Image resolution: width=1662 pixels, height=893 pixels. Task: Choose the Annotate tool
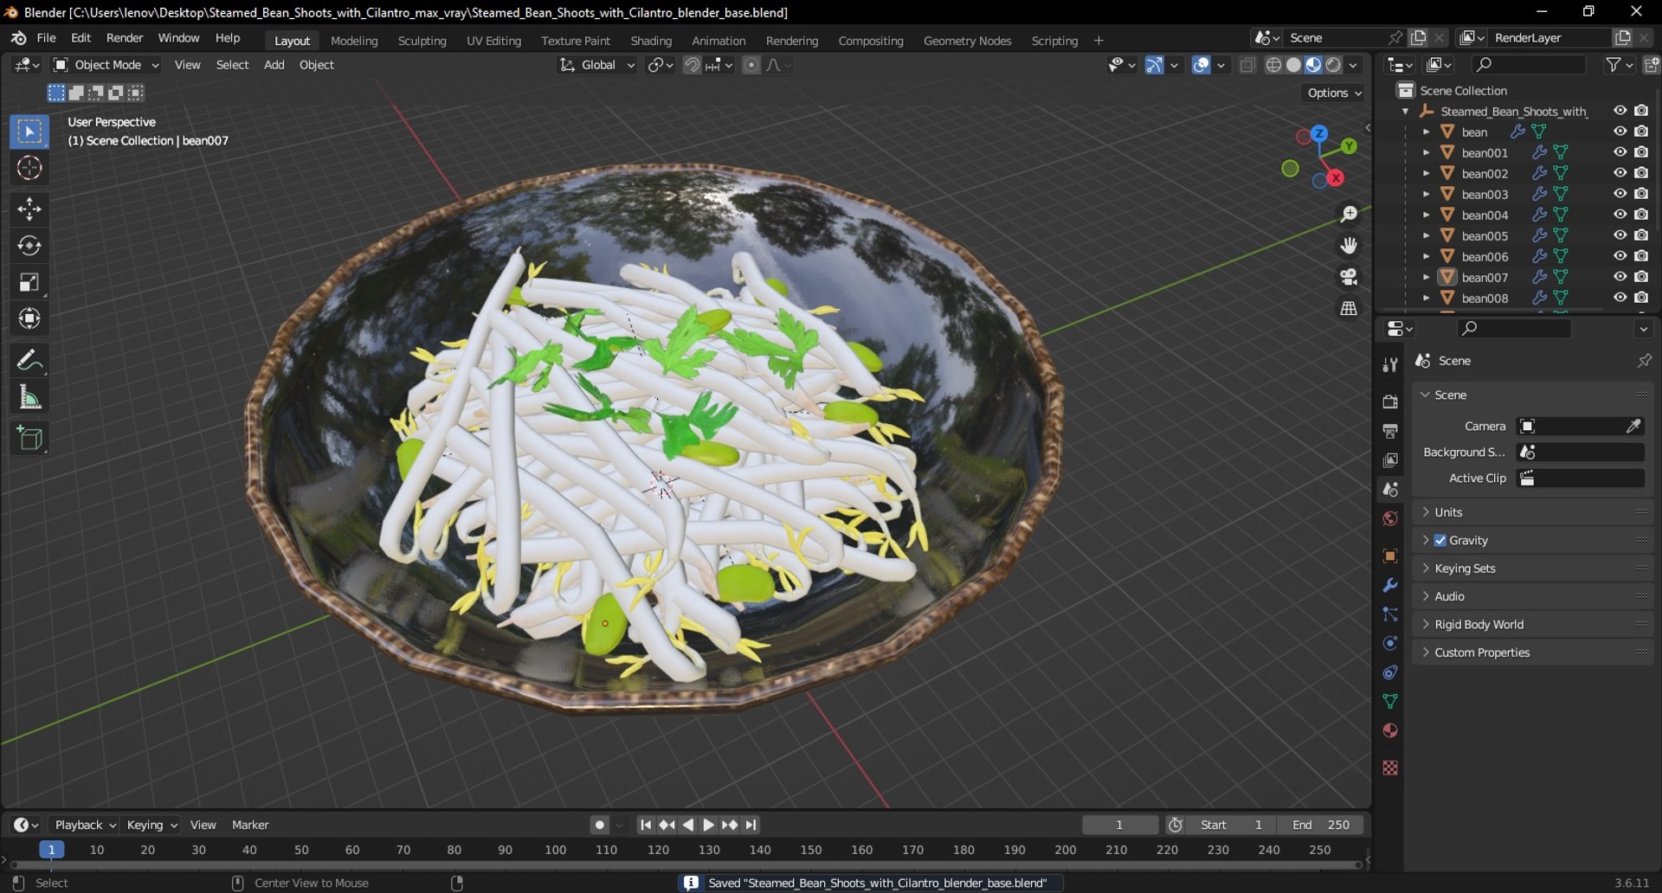pos(29,359)
